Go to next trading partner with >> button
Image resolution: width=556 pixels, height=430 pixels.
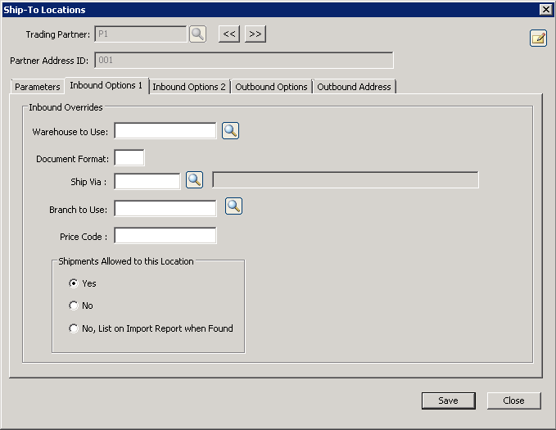tap(255, 34)
